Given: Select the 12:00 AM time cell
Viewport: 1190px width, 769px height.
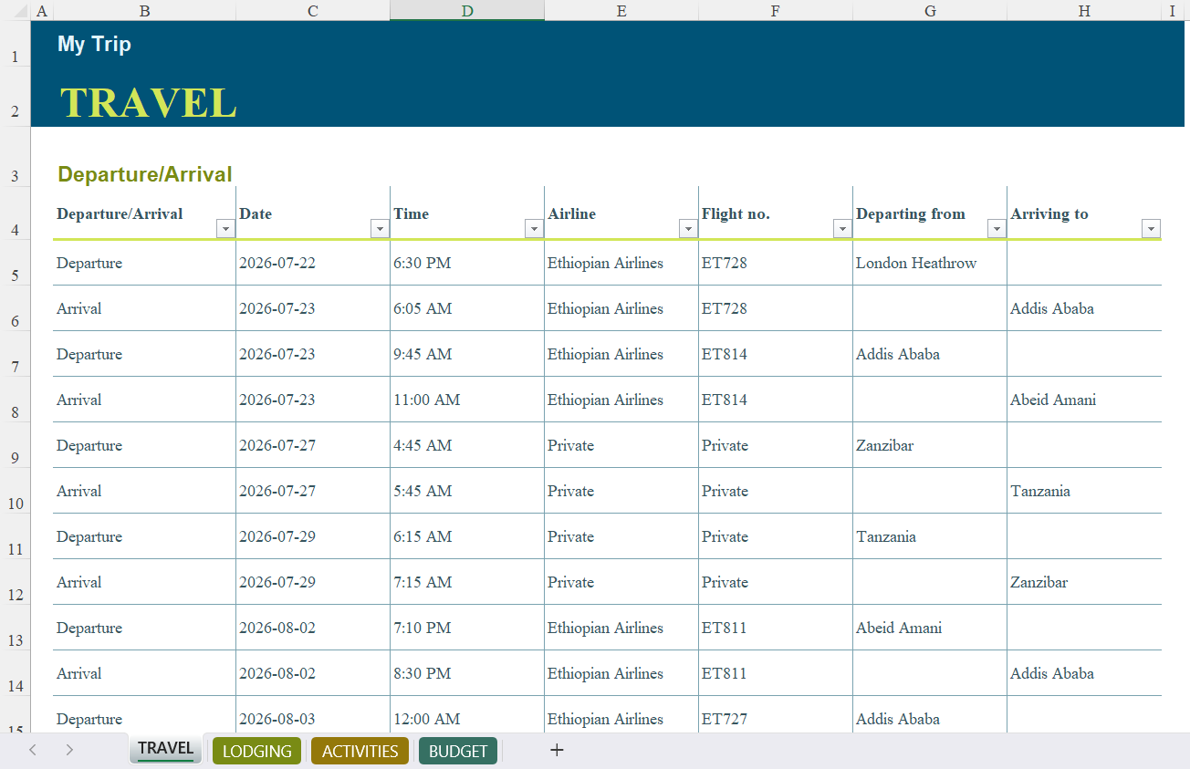Looking at the screenshot, I should tap(467, 716).
